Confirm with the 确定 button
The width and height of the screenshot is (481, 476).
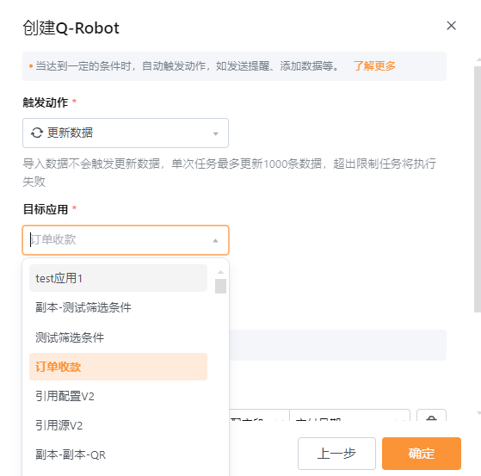(x=421, y=454)
